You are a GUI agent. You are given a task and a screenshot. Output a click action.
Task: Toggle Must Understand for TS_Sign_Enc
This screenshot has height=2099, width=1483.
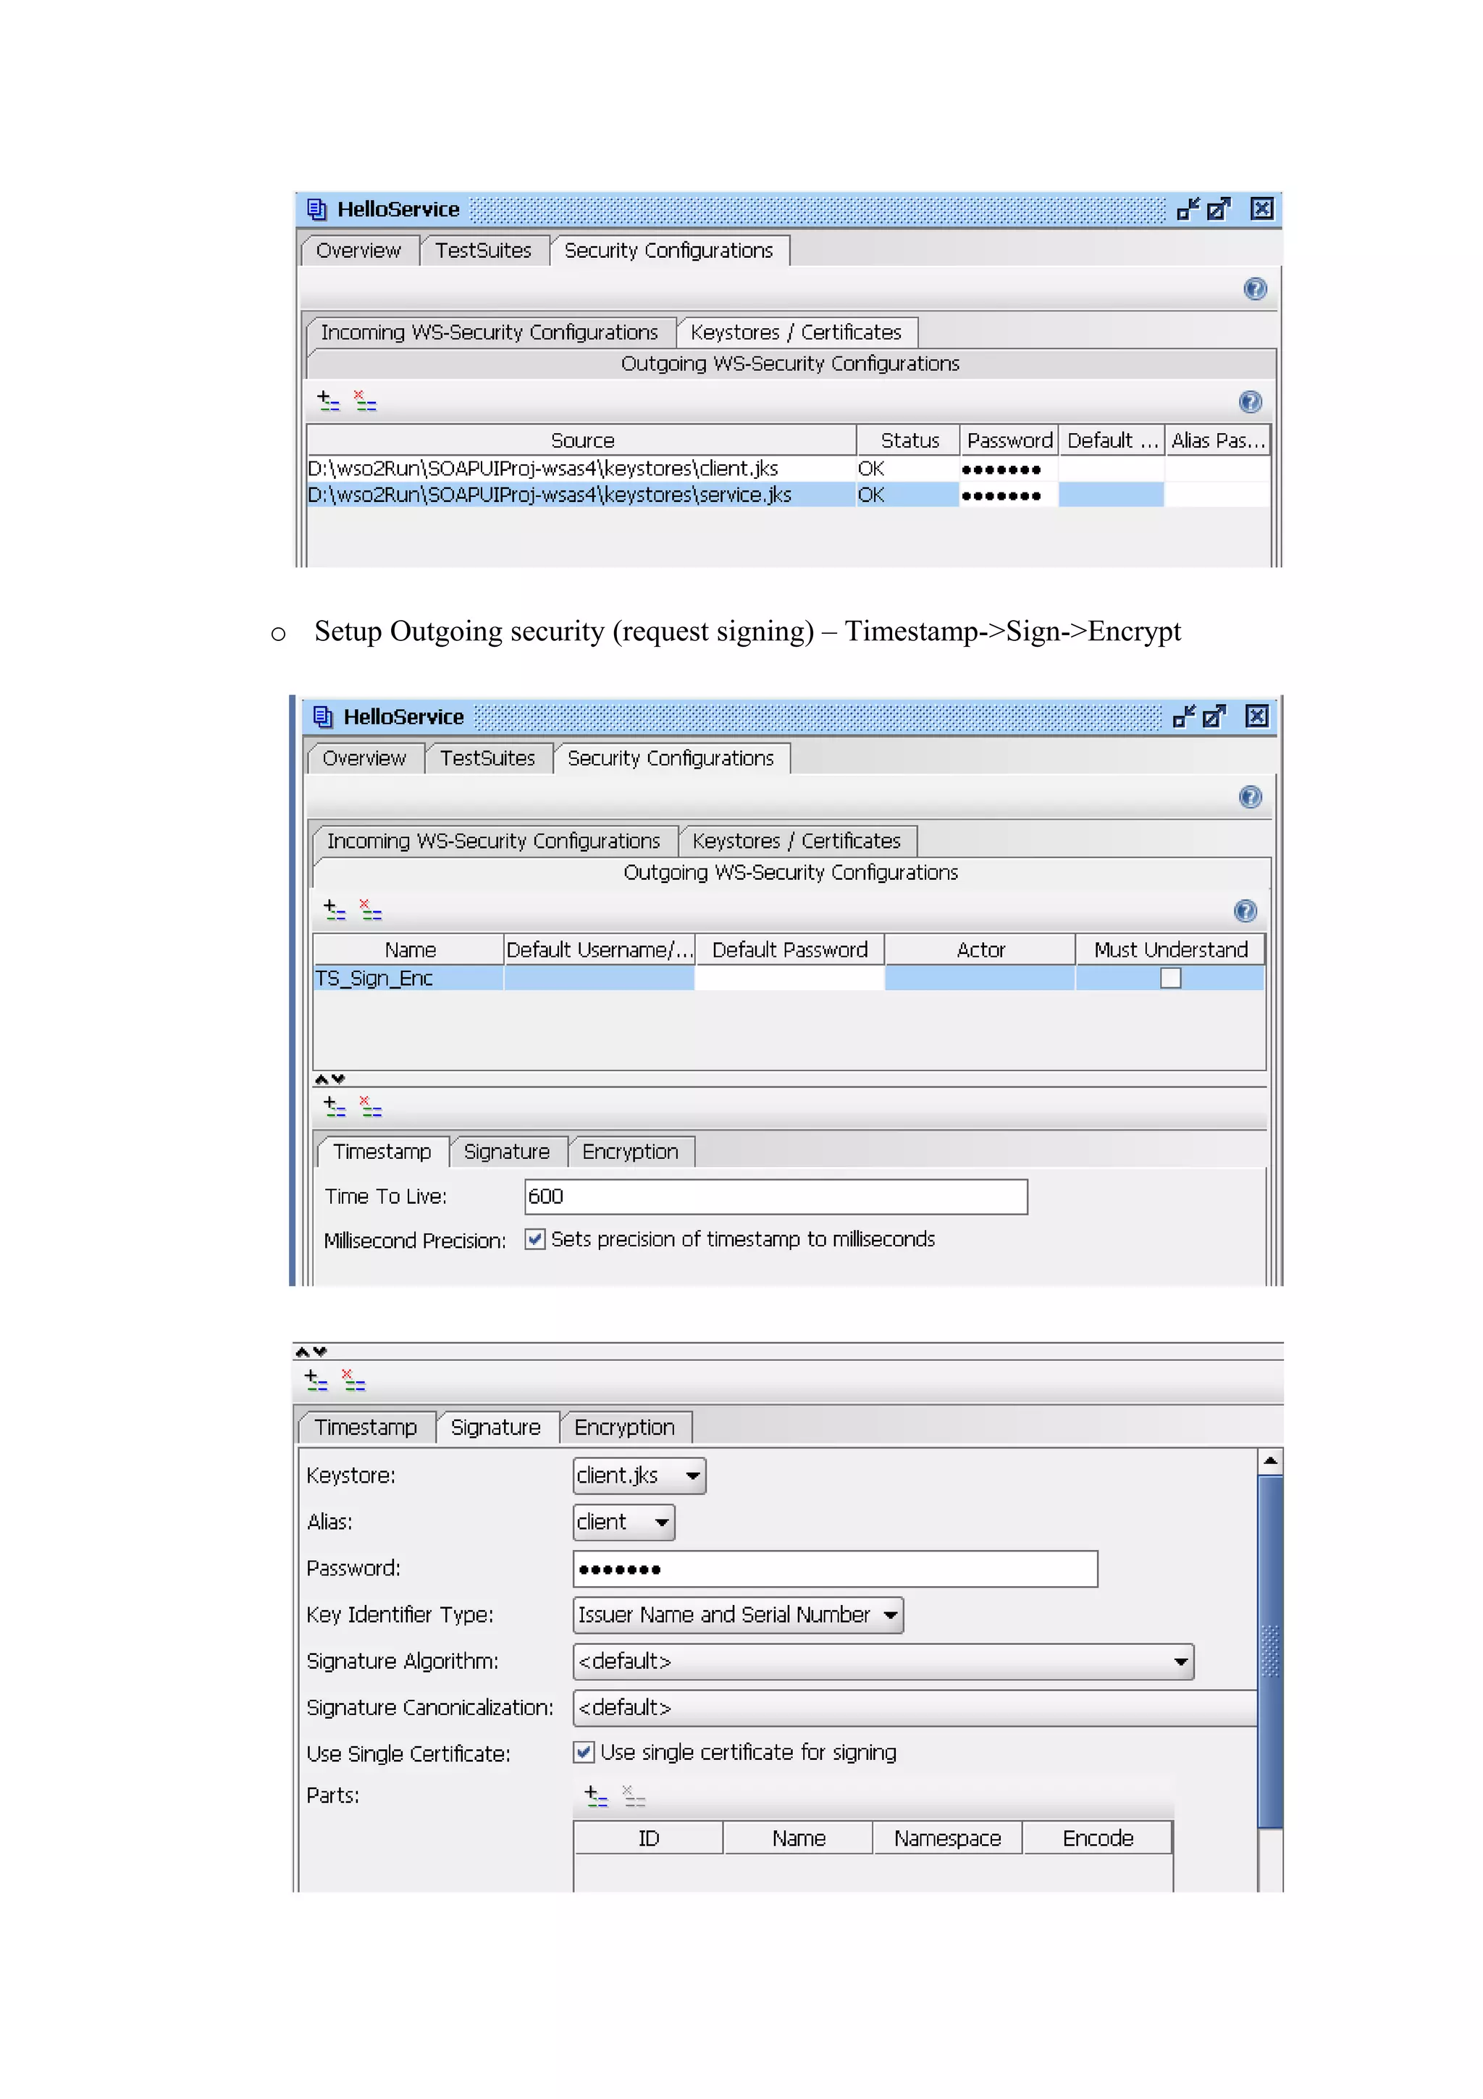pos(1170,979)
